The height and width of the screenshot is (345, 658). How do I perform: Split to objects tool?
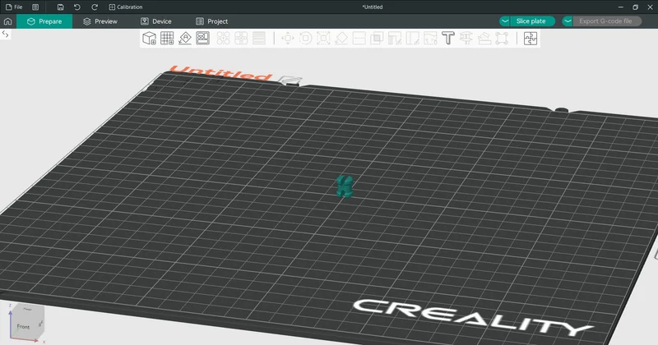pos(223,38)
